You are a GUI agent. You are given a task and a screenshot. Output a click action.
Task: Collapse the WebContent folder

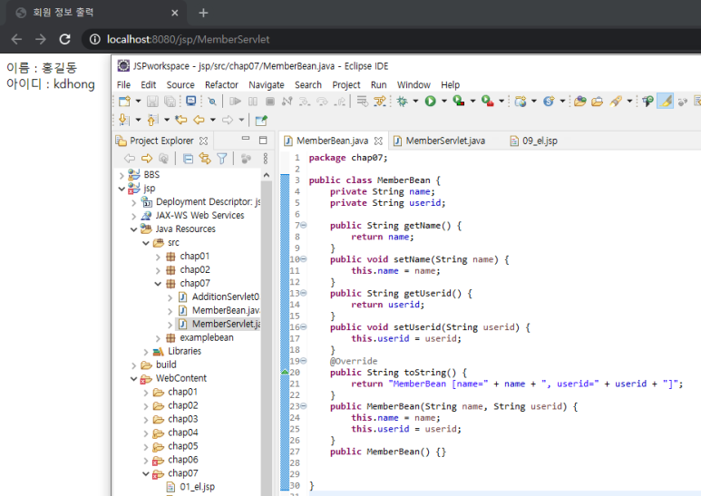[x=133, y=379]
